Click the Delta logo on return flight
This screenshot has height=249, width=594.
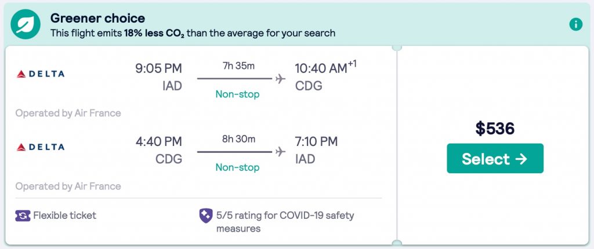pos(41,147)
